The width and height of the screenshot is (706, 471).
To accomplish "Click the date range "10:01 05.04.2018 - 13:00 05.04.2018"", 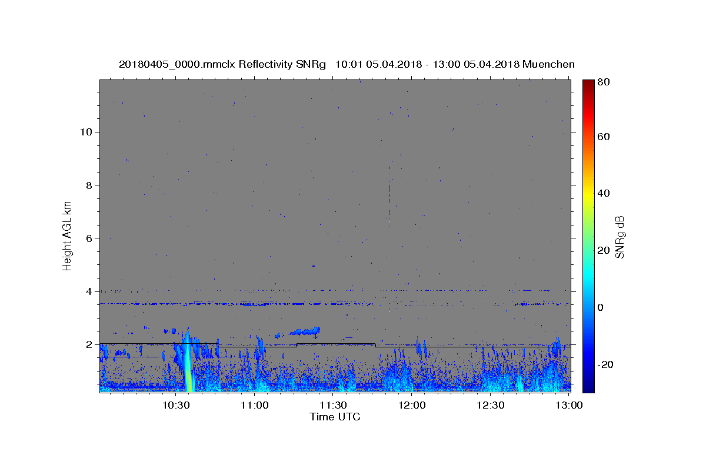I will tap(427, 64).
